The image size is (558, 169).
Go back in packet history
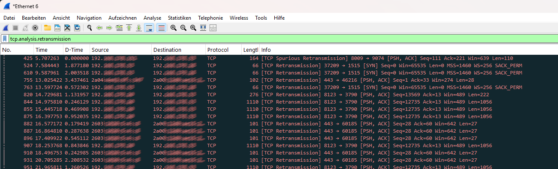(99, 28)
